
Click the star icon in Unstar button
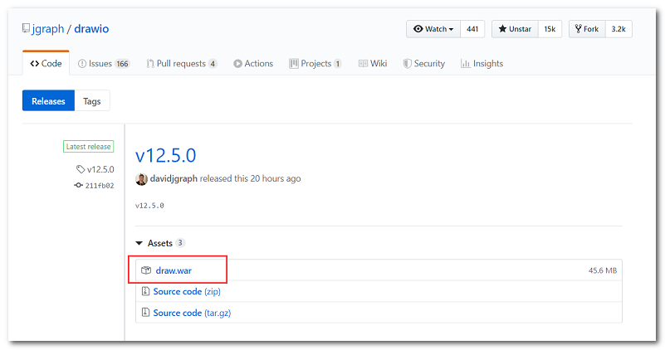pyautogui.click(x=502, y=29)
